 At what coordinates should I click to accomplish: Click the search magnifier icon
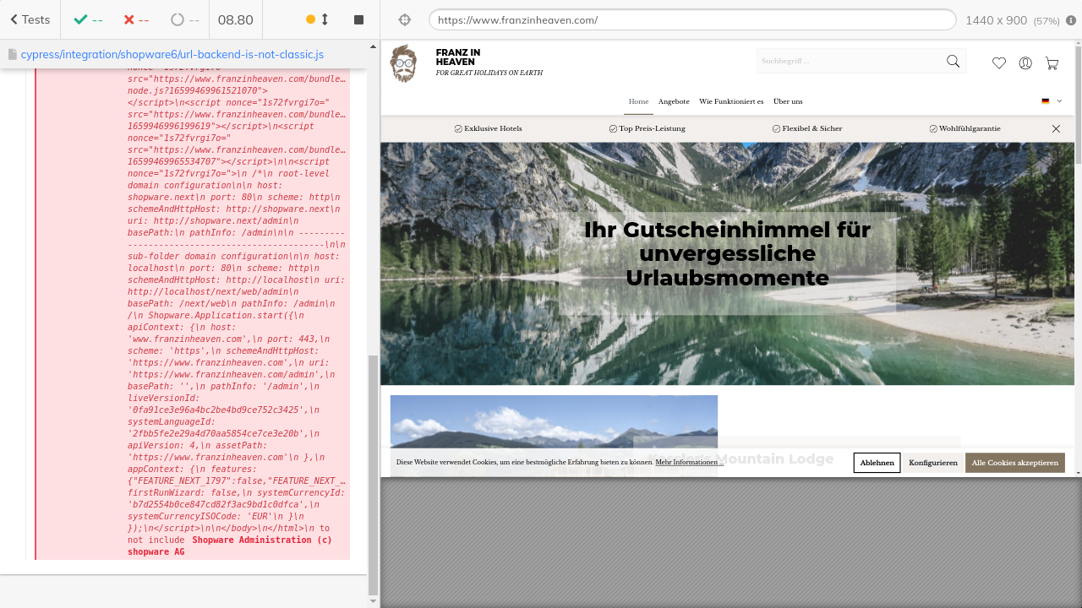[953, 61]
